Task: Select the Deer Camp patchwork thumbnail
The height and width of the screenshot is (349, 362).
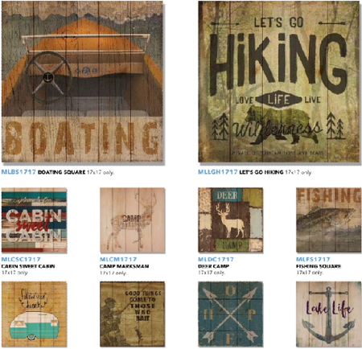Action: pos(231,220)
